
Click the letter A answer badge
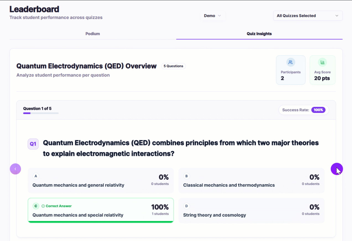click(x=36, y=176)
